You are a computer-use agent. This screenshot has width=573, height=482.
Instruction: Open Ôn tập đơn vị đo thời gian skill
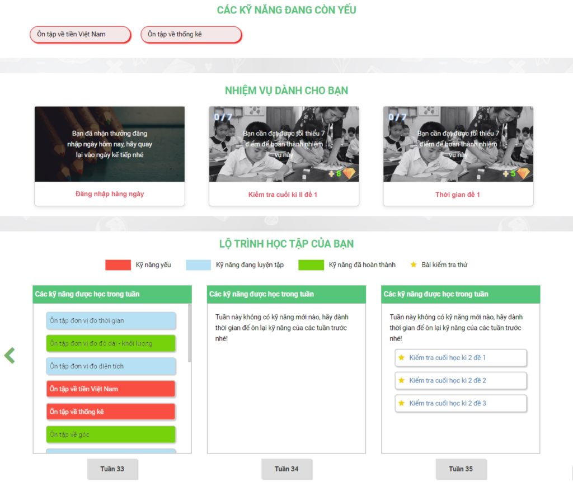pos(111,321)
